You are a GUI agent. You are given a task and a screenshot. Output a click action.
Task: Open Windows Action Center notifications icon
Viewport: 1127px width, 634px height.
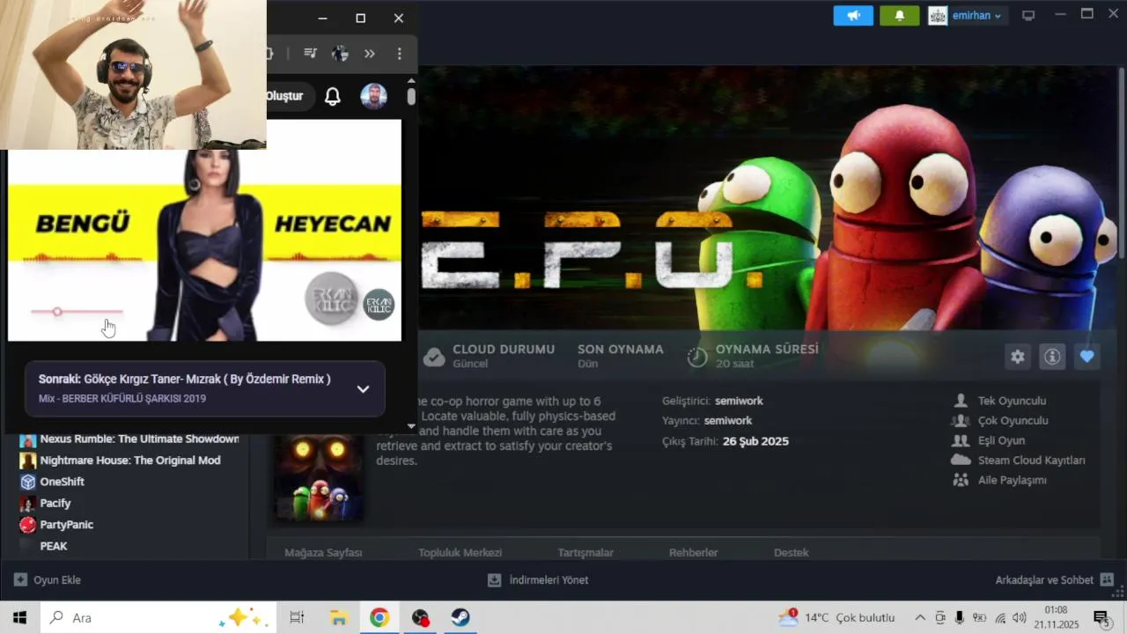point(1101,617)
